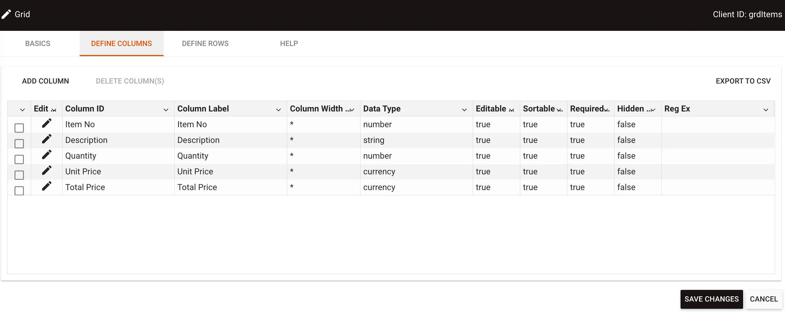This screenshot has width=785, height=312.
Task: Open the Reg Ex header dropdown
Action: click(x=766, y=109)
